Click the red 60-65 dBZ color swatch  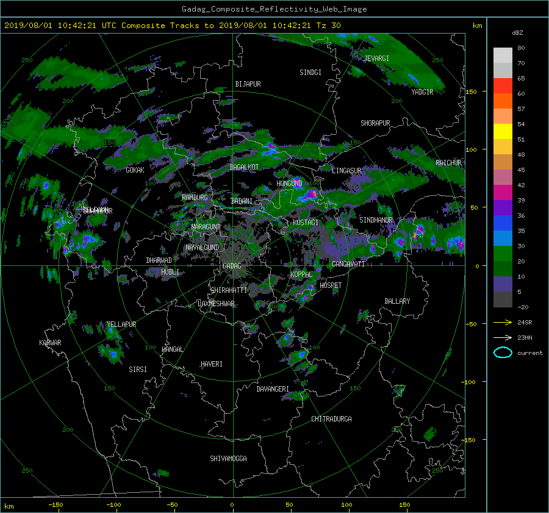point(503,86)
